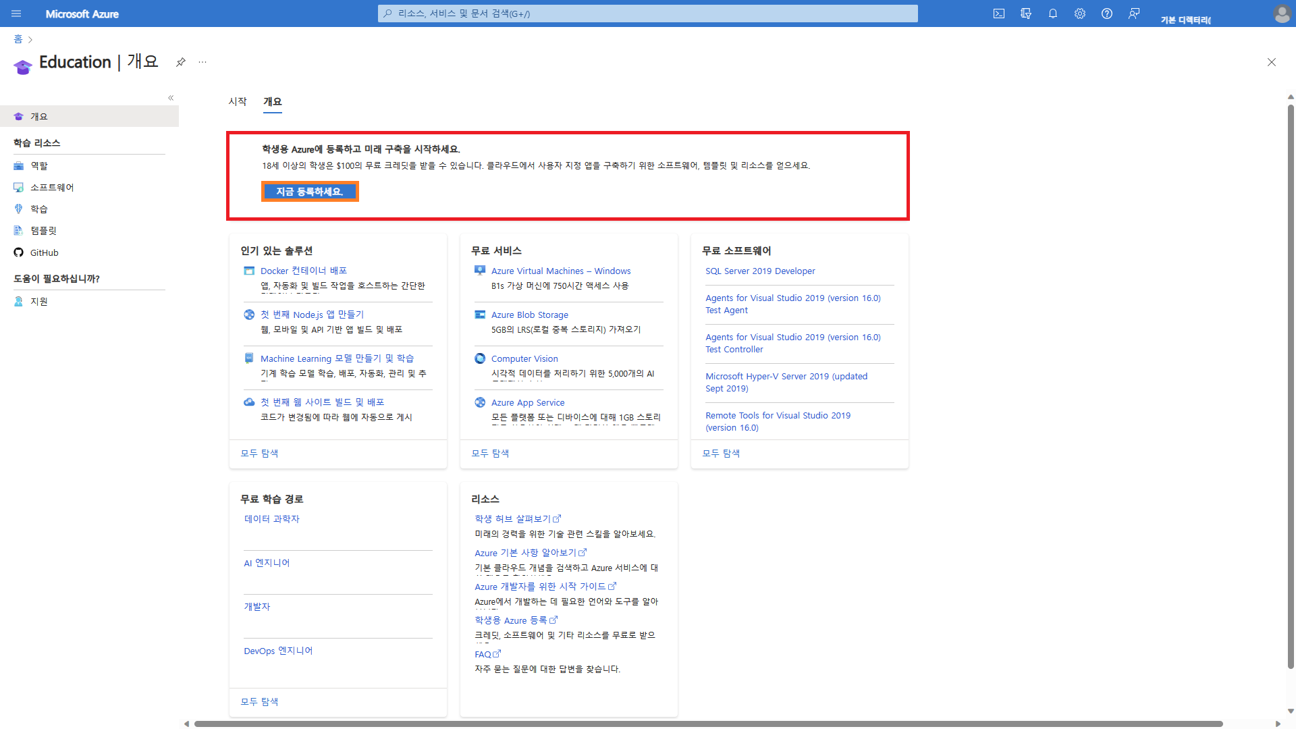This screenshot has width=1296, height=729.
Task: Open the notifications bell
Action: 1053,13
